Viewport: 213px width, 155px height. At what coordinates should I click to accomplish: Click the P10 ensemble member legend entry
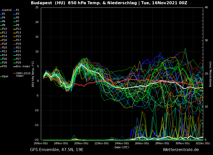pos(5,29)
